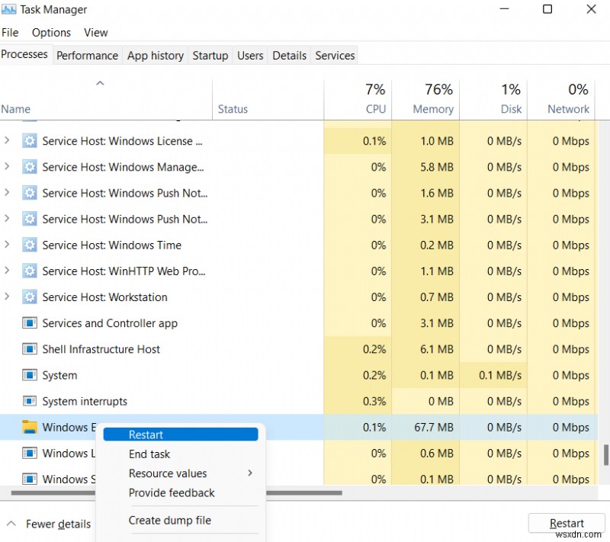Image resolution: width=610 pixels, height=542 pixels.
Task: Click the Shell Infrastructure Host process icon
Action: [28, 349]
